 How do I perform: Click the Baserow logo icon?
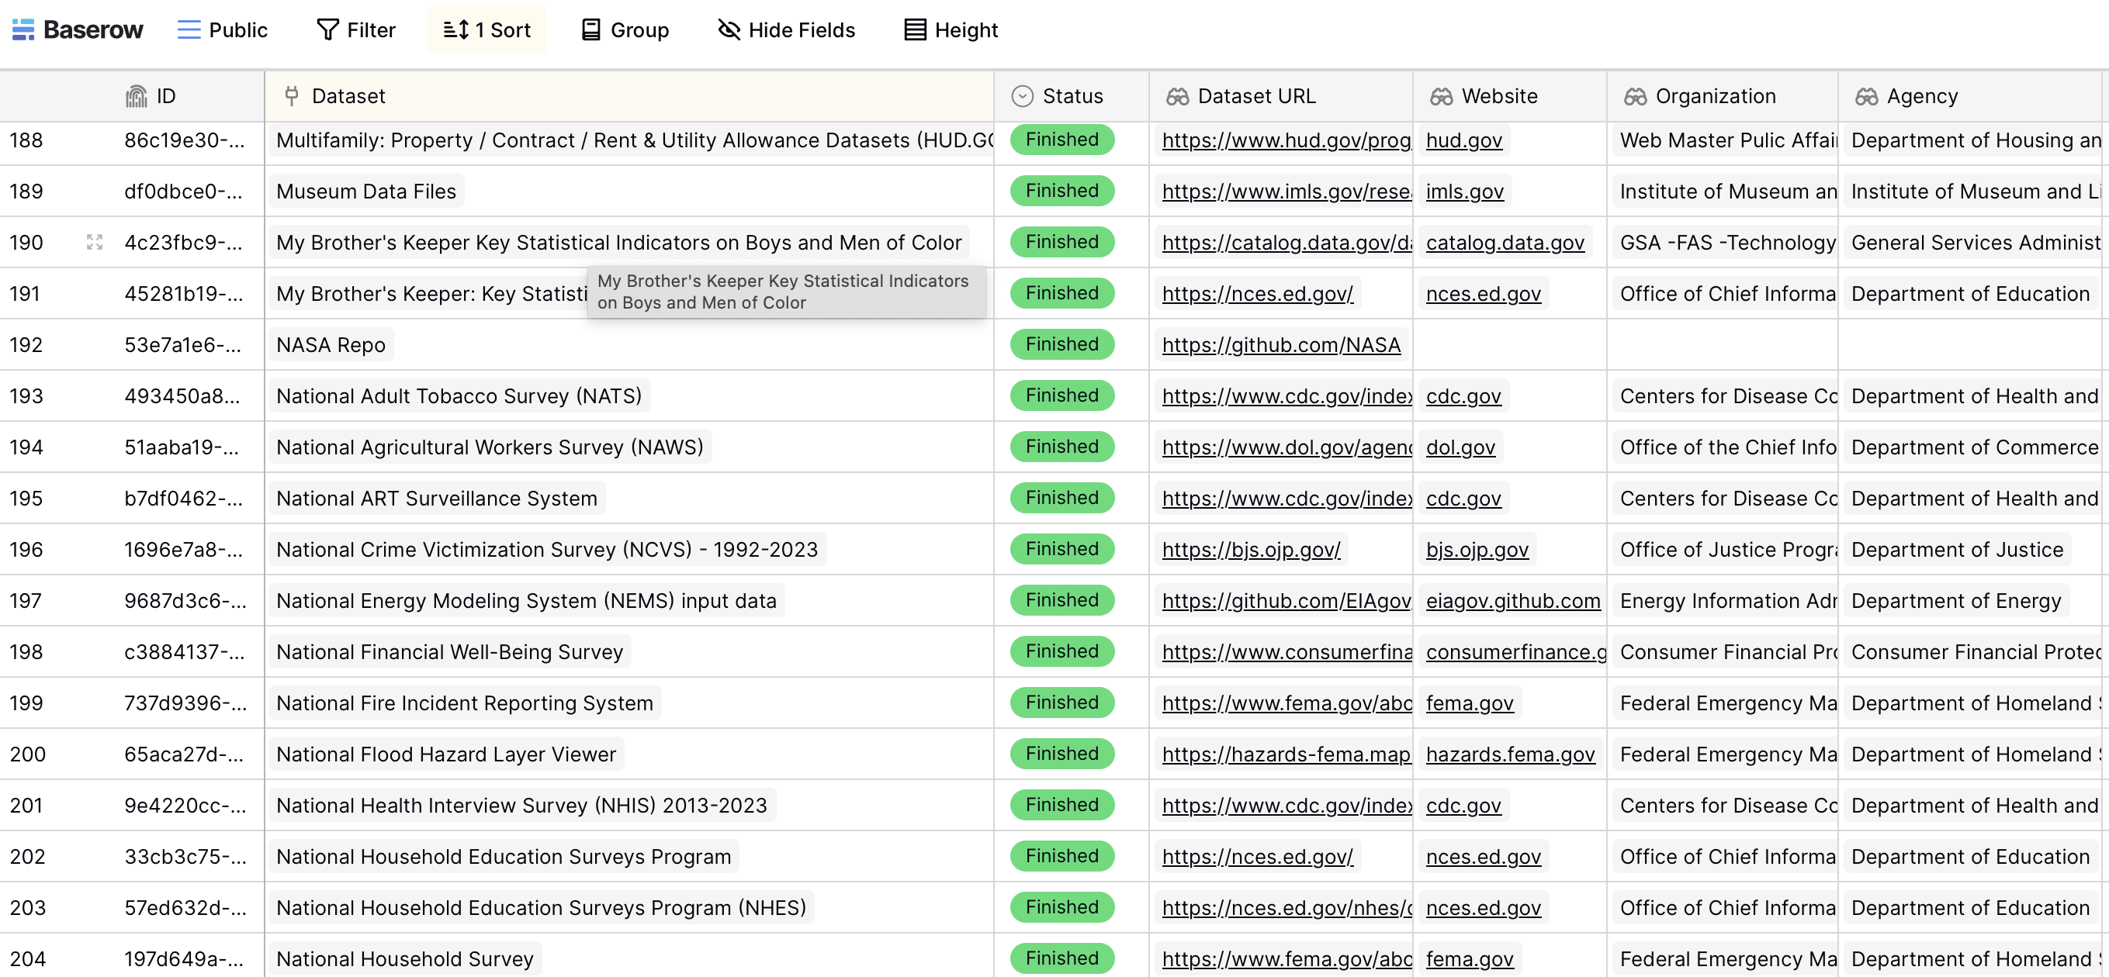pyautogui.click(x=24, y=29)
